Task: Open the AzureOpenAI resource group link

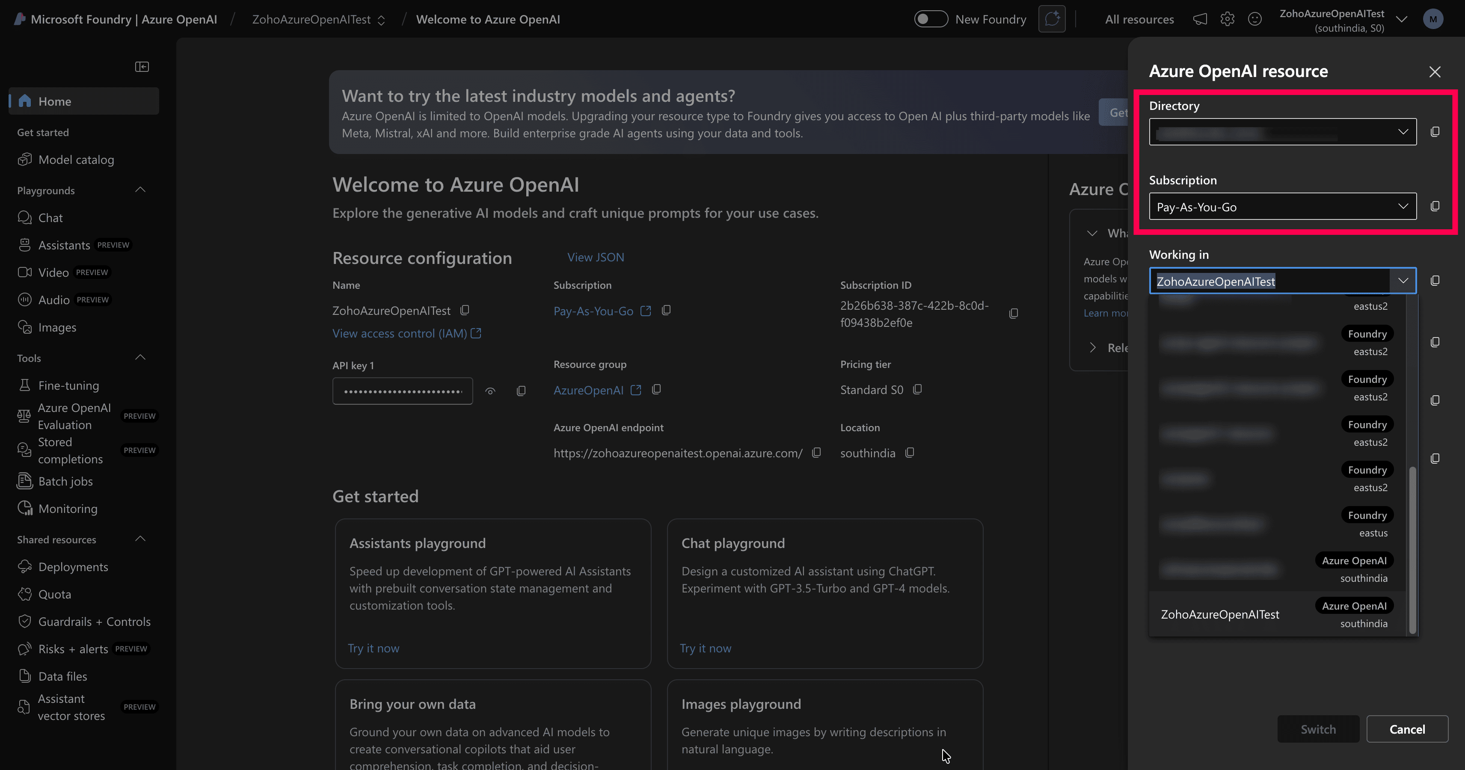Action: pos(597,390)
